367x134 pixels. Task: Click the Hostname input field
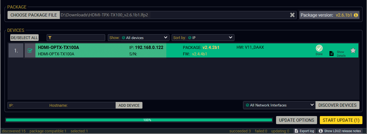pos(91,105)
